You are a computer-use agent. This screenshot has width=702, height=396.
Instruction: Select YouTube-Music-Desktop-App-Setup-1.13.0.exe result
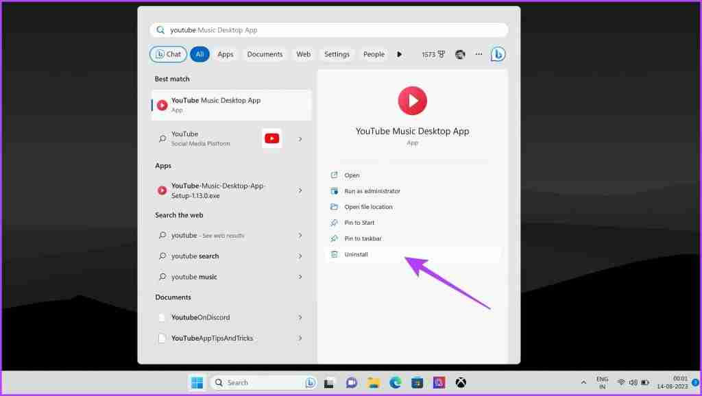tap(231, 190)
